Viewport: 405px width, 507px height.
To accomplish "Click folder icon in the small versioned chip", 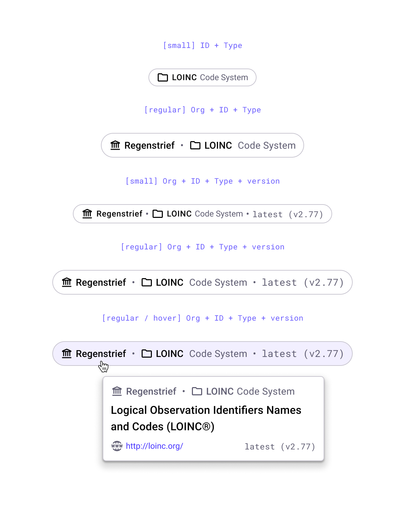I will pyautogui.click(x=158, y=214).
